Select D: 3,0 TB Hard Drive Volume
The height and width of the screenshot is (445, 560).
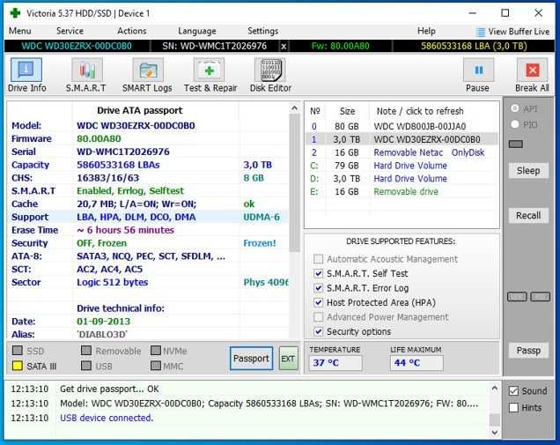click(x=402, y=179)
